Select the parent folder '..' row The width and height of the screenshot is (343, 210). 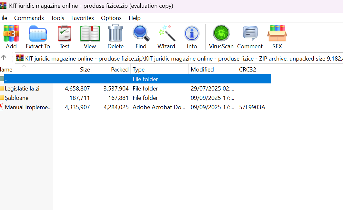pos(136,79)
